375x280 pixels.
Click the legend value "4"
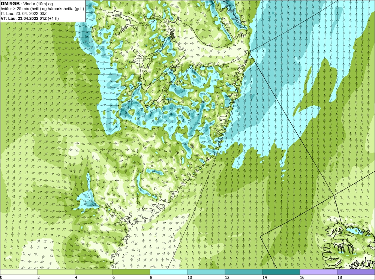point(76,277)
